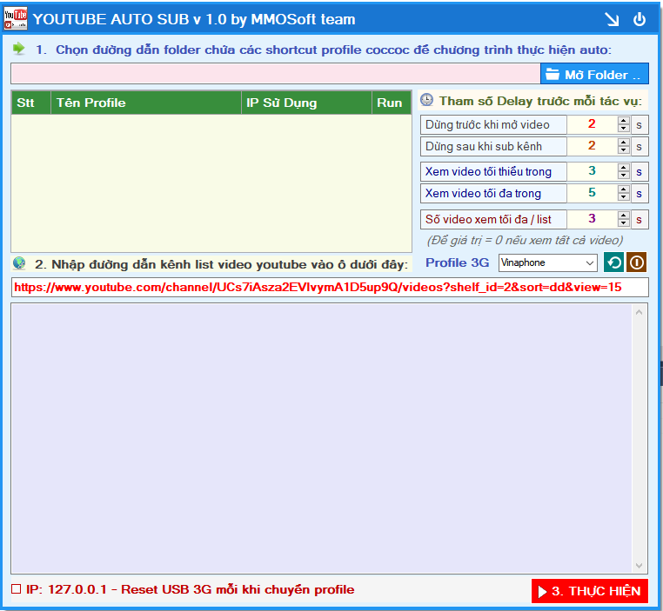Enable Reset USB 3G per profile checkbox

tap(17, 589)
